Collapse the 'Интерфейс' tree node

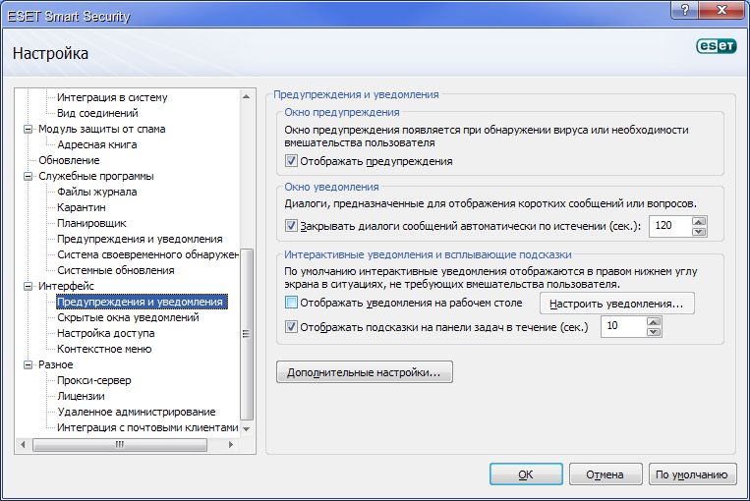(29, 287)
